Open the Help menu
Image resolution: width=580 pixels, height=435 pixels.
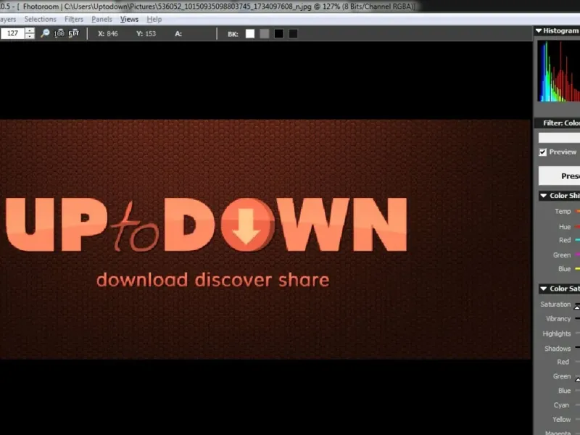(x=154, y=20)
